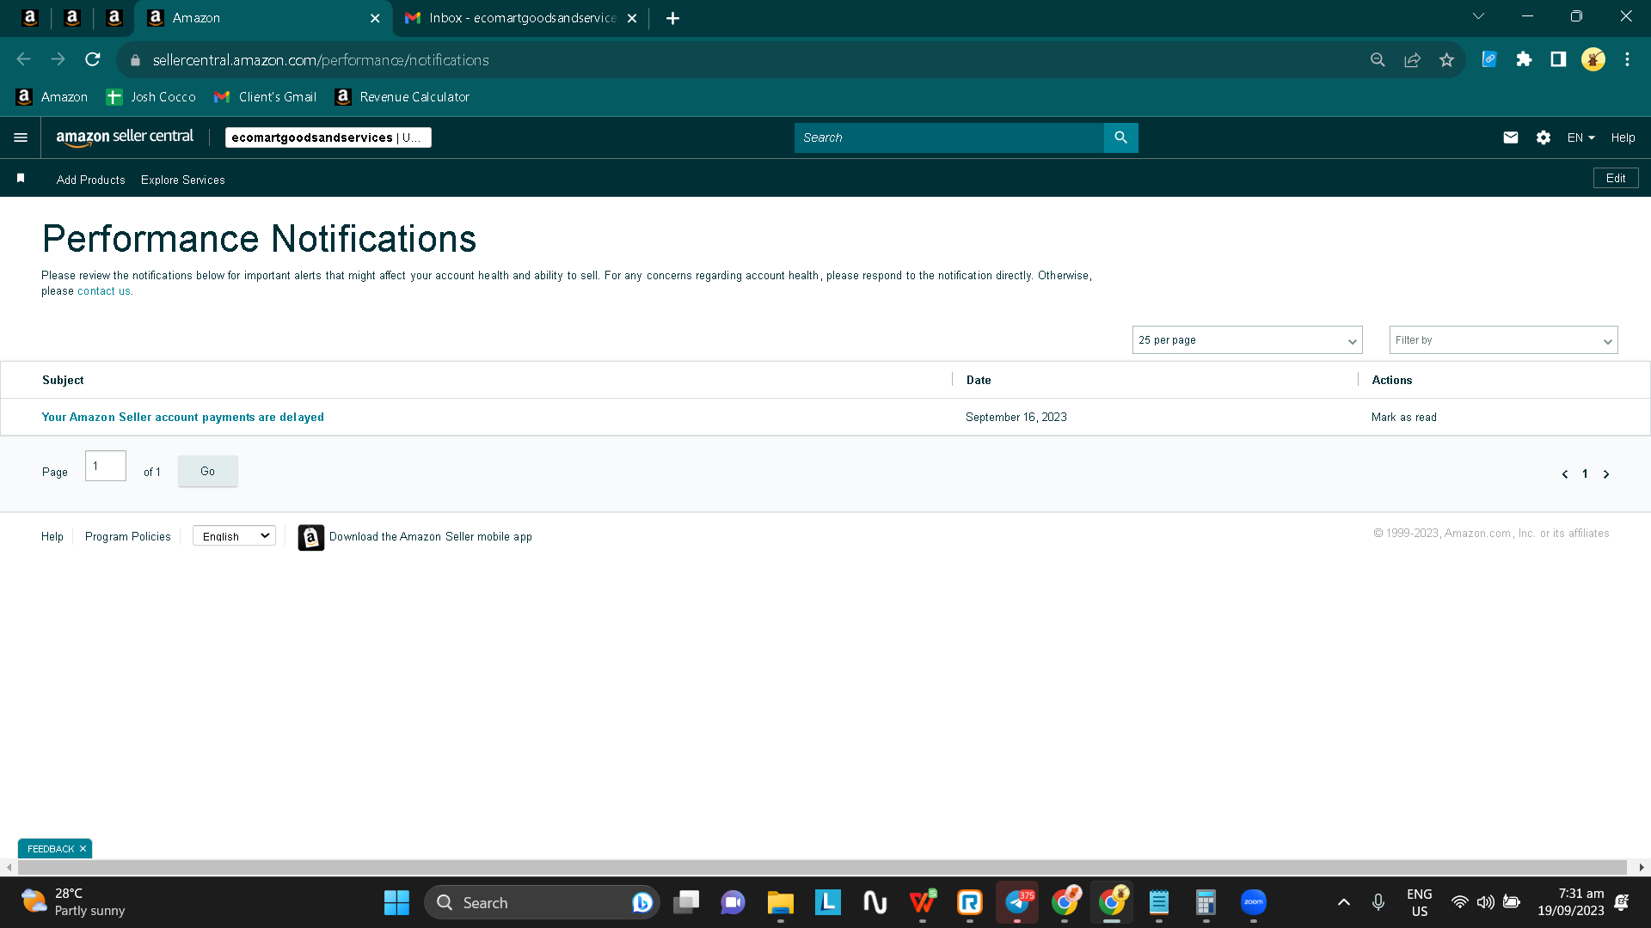Click the browser forward arrow
The width and height of the screenshot is (1651, 928).
[58, 59]
